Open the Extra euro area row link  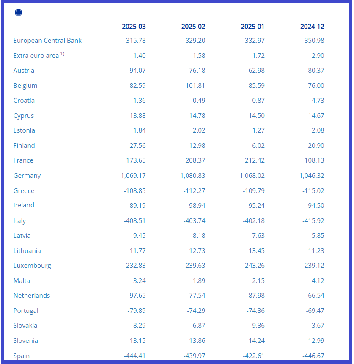pos(36,56)
